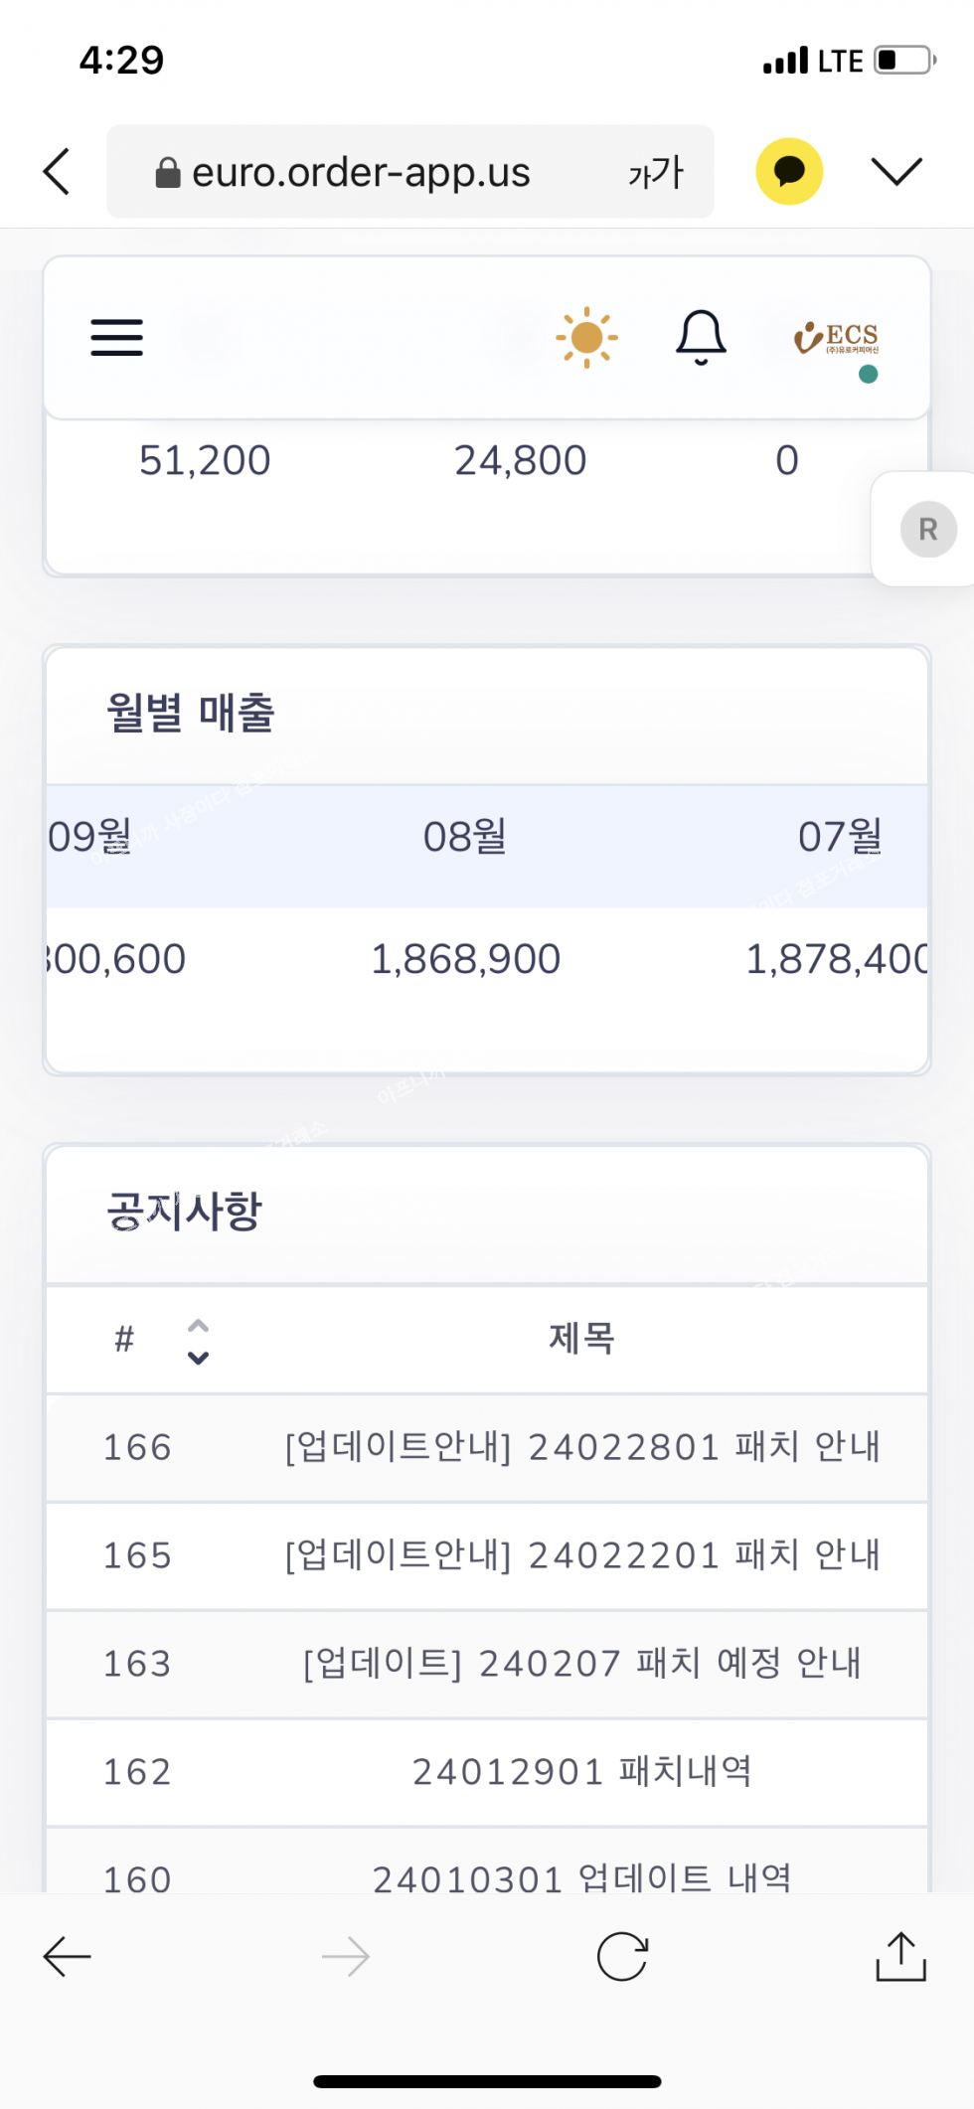This screenshot has width=974, height=2109.
Task: Tap the yellow chat bubble icon
Action: click(789, 172)
